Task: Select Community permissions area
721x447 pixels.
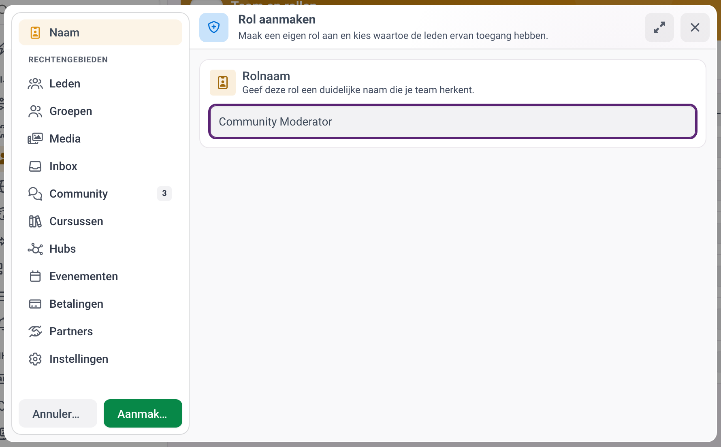Action: 100,194
